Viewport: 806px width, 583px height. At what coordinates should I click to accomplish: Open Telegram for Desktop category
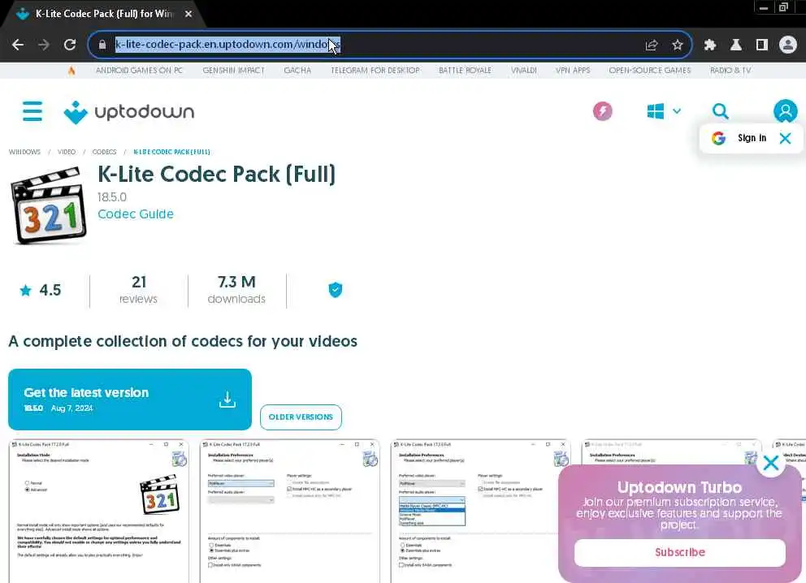tap(375, 71)
